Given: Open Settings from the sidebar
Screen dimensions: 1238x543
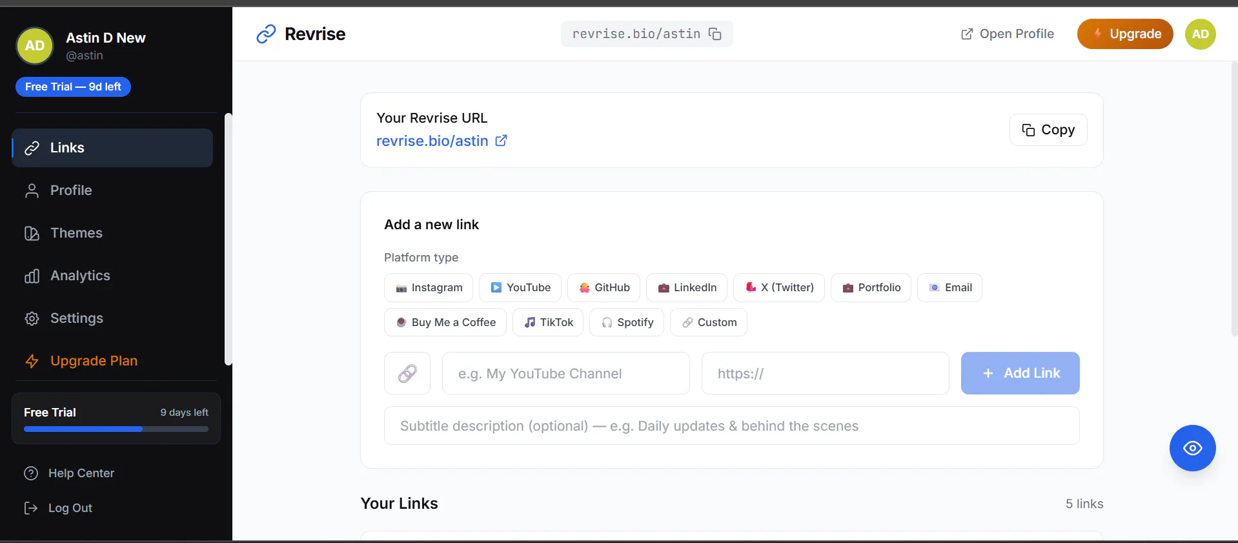Looking at the screenshot, I should tap(112, 318).
